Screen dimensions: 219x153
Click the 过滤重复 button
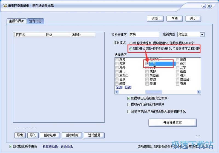point(94,135)
